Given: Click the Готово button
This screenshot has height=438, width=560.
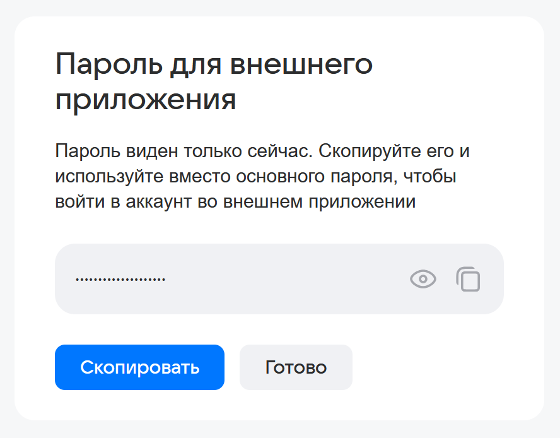Looking at the screenshot, I should (x=296, y=367).
